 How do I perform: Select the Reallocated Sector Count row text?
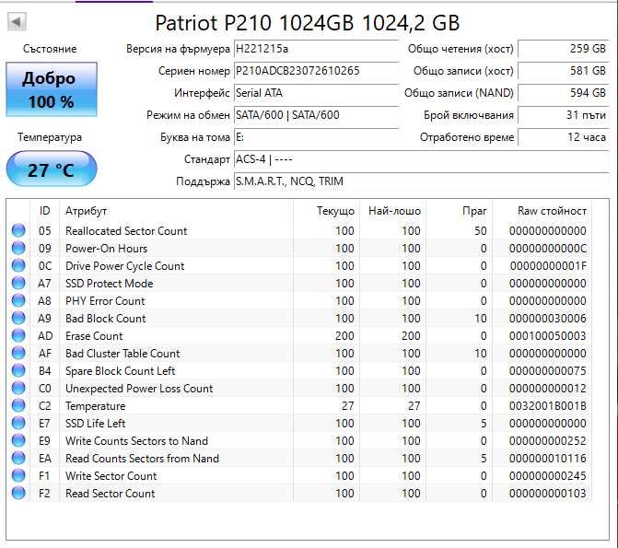point(126,231)
